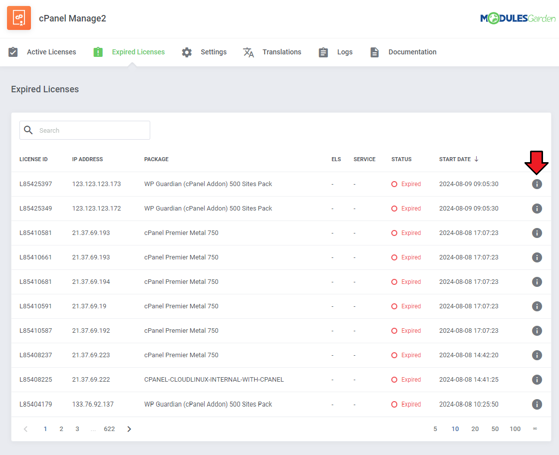Sort by License ID column header
The image size is (559, 455).
(33, 159)
